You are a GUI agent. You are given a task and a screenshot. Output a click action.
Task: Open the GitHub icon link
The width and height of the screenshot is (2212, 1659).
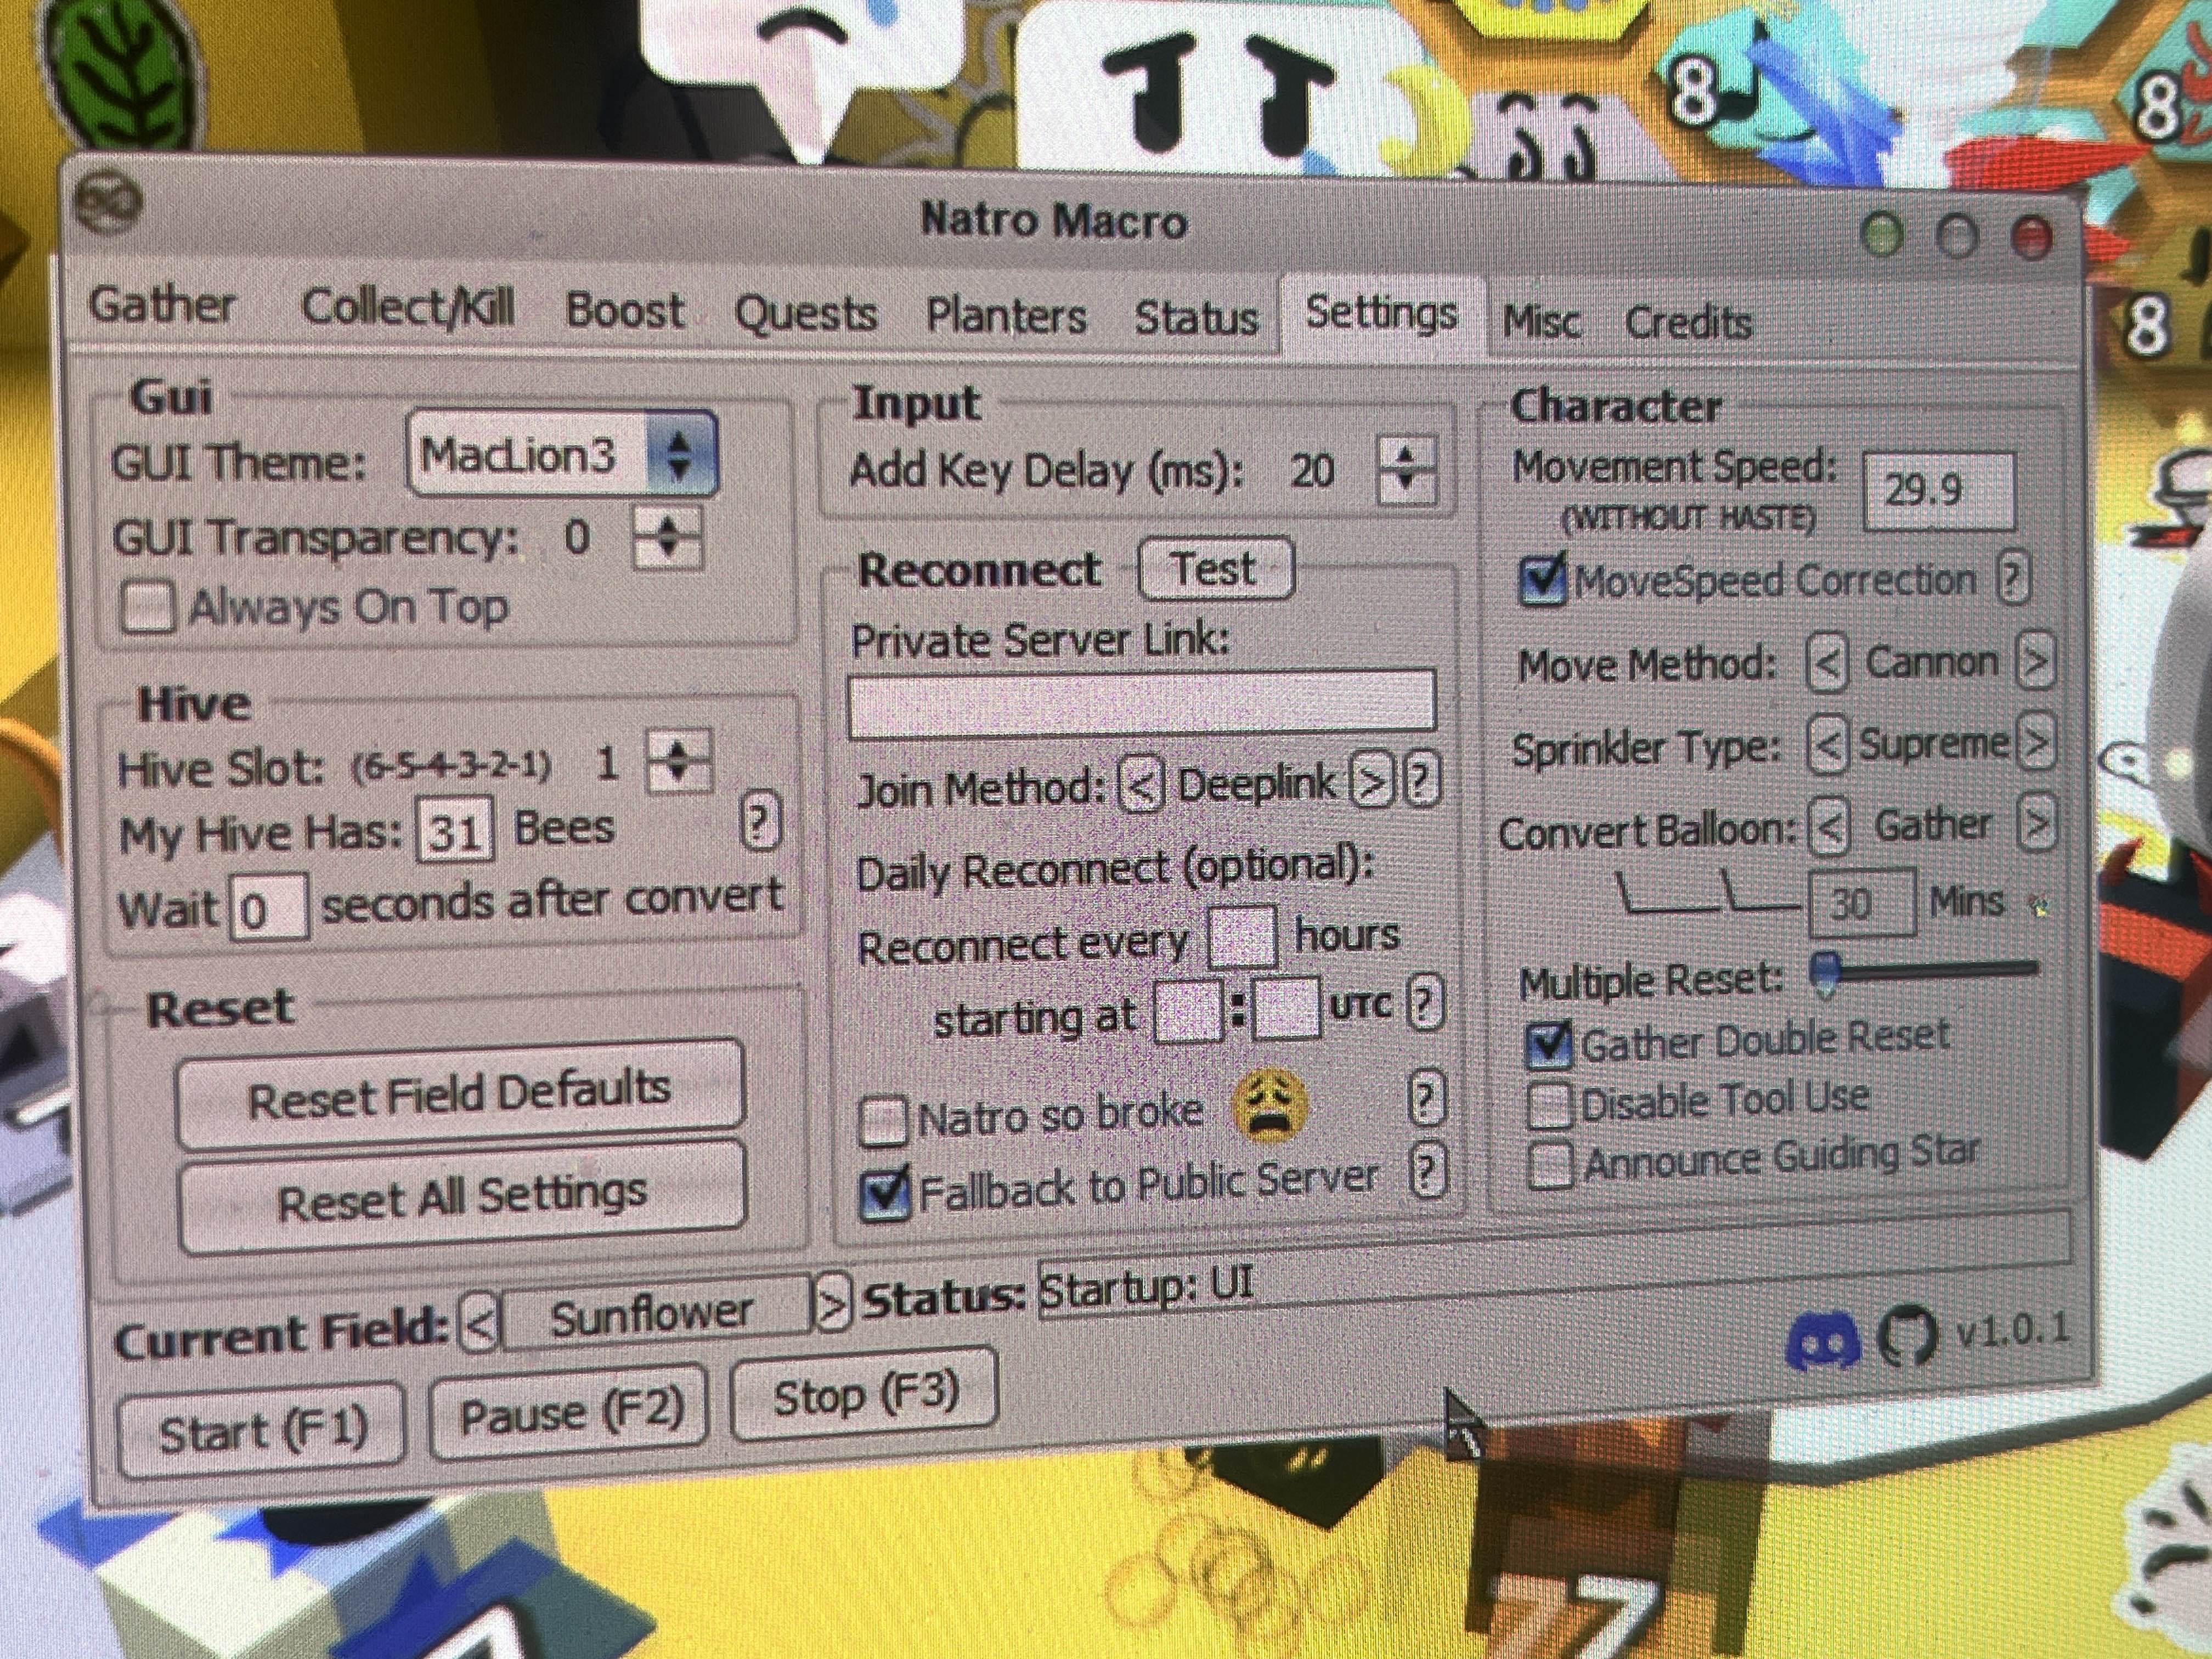[x=1906, y=1336]
